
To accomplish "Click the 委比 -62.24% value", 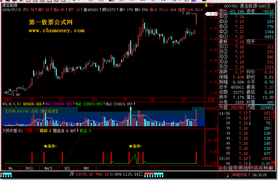I will 236,12.
